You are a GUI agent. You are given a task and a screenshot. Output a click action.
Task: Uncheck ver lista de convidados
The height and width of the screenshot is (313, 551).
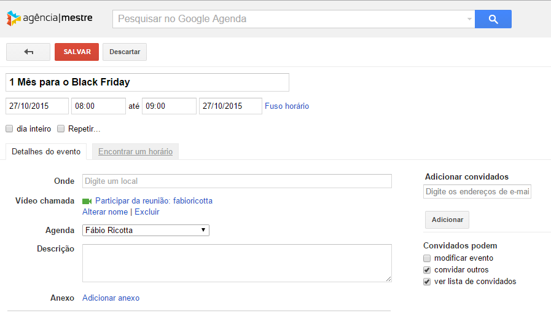427,282
